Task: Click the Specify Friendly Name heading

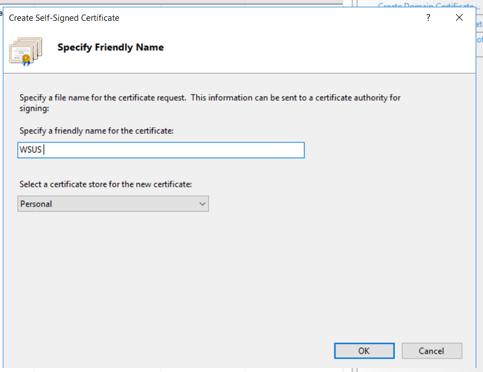Action: [110, 47]
